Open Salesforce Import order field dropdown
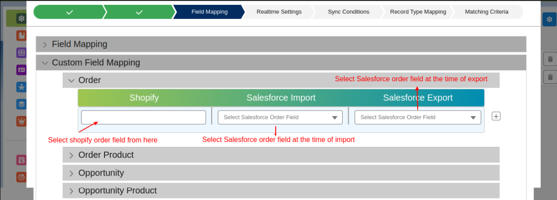Image resolution: width=557 pixels, height=200 pixels. pyautogui.click(x=280, y=117)
